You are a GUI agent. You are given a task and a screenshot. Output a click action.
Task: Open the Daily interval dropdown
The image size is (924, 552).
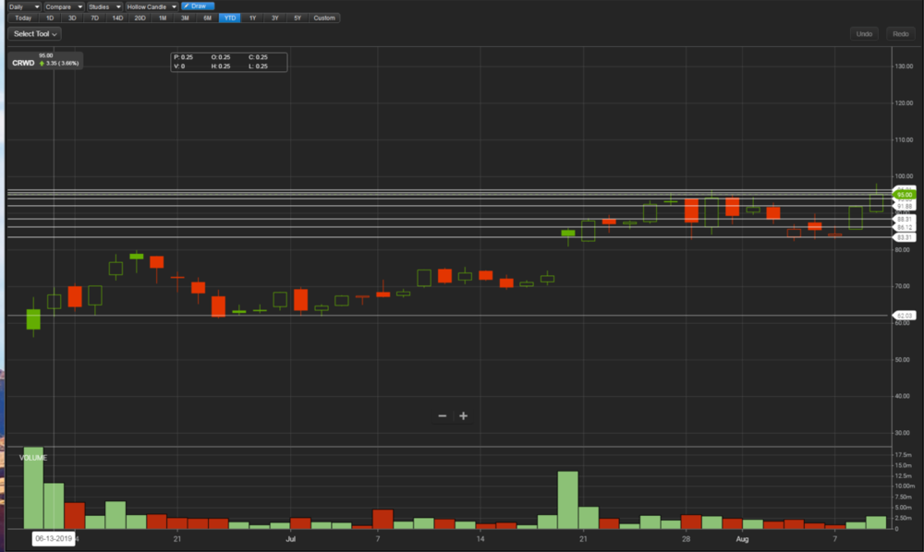(25, 6)
